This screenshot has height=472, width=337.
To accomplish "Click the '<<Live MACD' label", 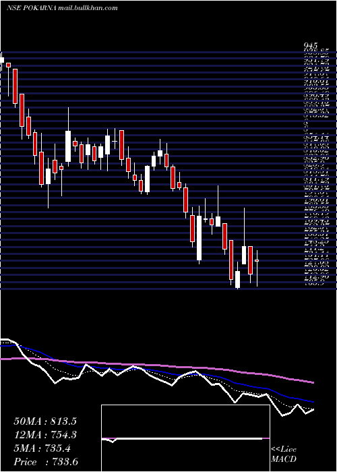I will pyautogui.click(x=284, y=454).
